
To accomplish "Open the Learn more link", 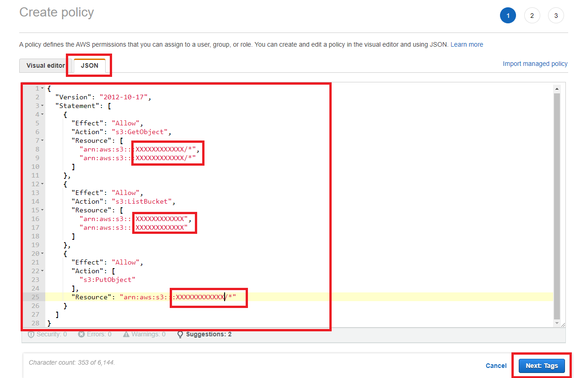I will point(467,44).
